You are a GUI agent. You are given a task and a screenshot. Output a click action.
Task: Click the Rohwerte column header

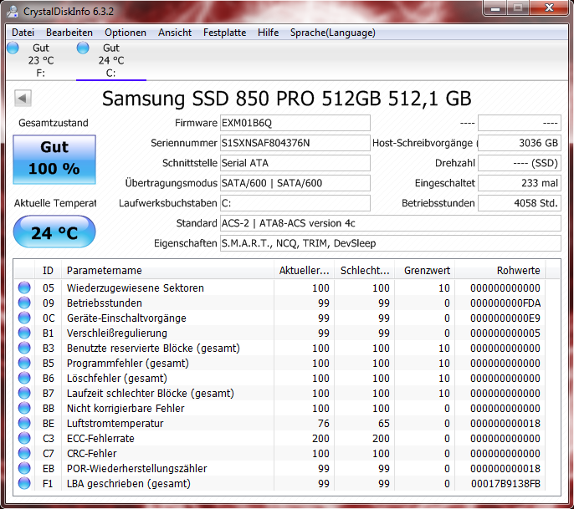500,271
